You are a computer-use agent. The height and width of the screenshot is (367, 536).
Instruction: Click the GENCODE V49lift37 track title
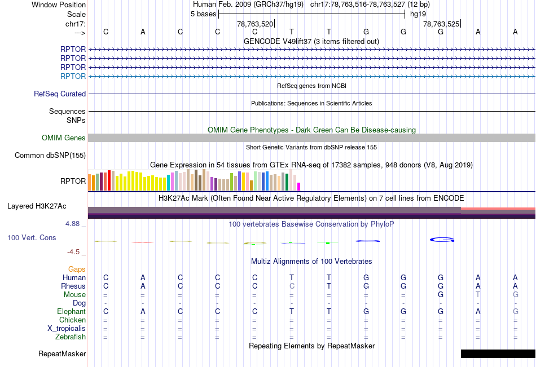(311, 41)
